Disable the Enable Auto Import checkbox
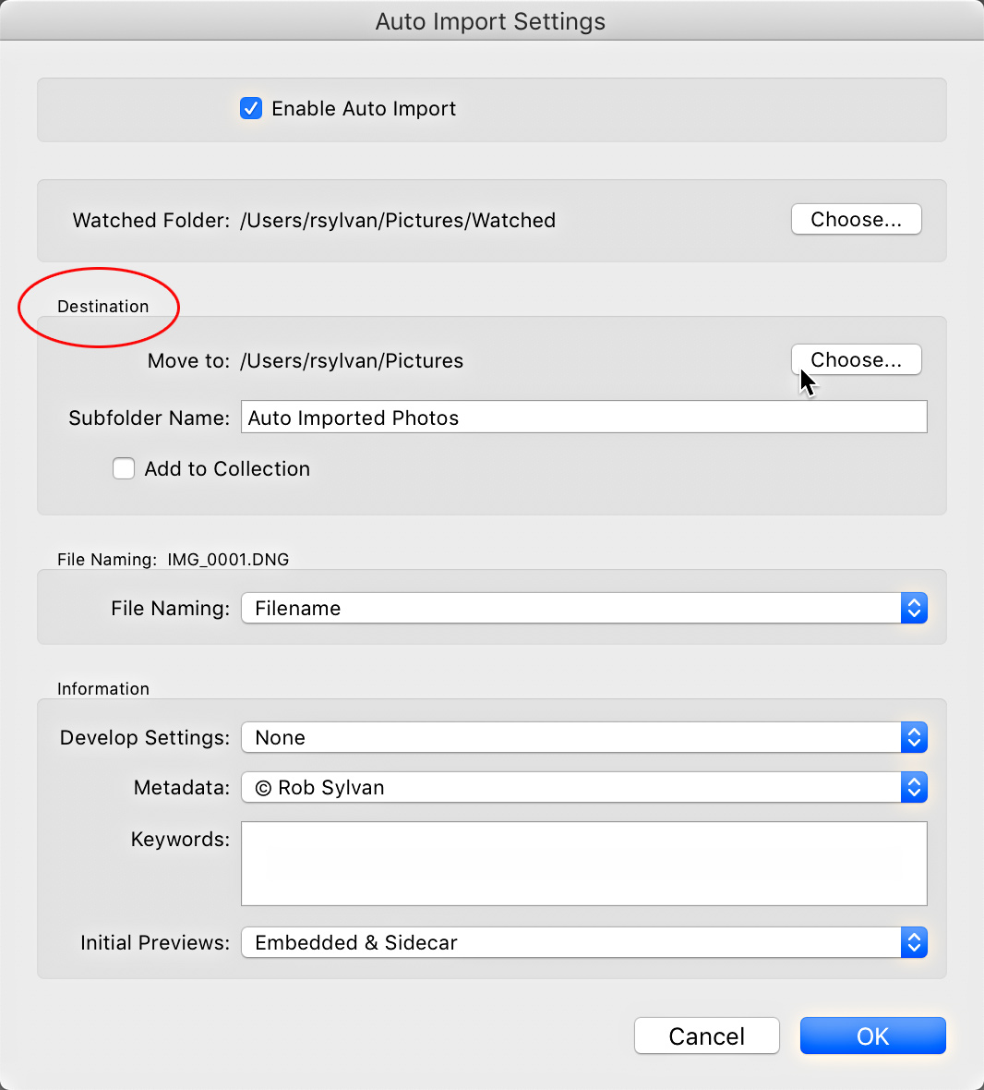Viewport: 984px width, 1090px height. coord(250,108)
